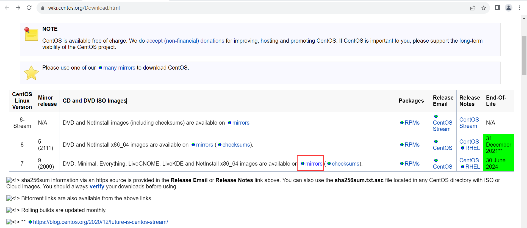Viewport: 527px width, 228px height.
Task: Click the bold 'sha256sum.txt.asc' text
Action: tap(359, 180)
